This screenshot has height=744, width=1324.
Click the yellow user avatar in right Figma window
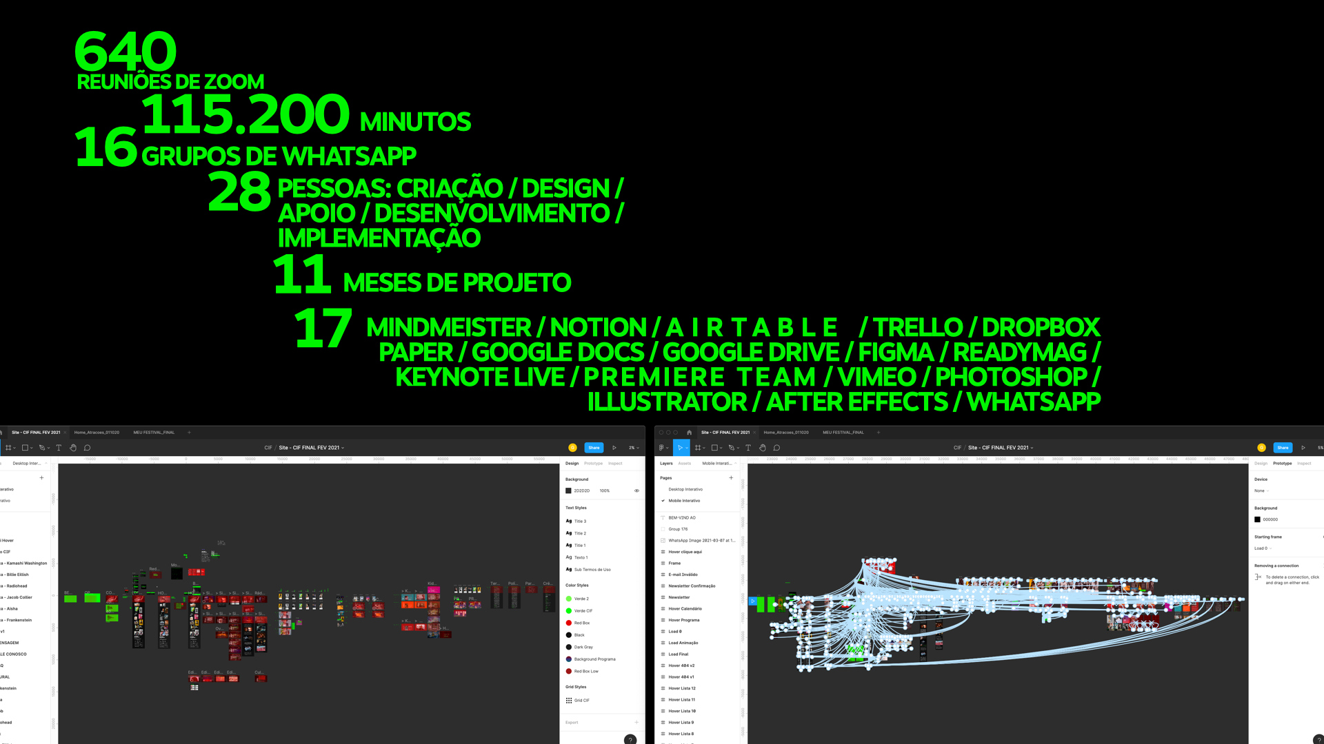(1261, 448)
